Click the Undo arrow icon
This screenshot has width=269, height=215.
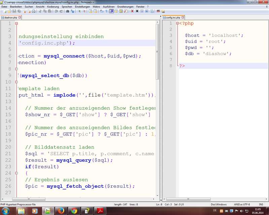tap(56, 11)
